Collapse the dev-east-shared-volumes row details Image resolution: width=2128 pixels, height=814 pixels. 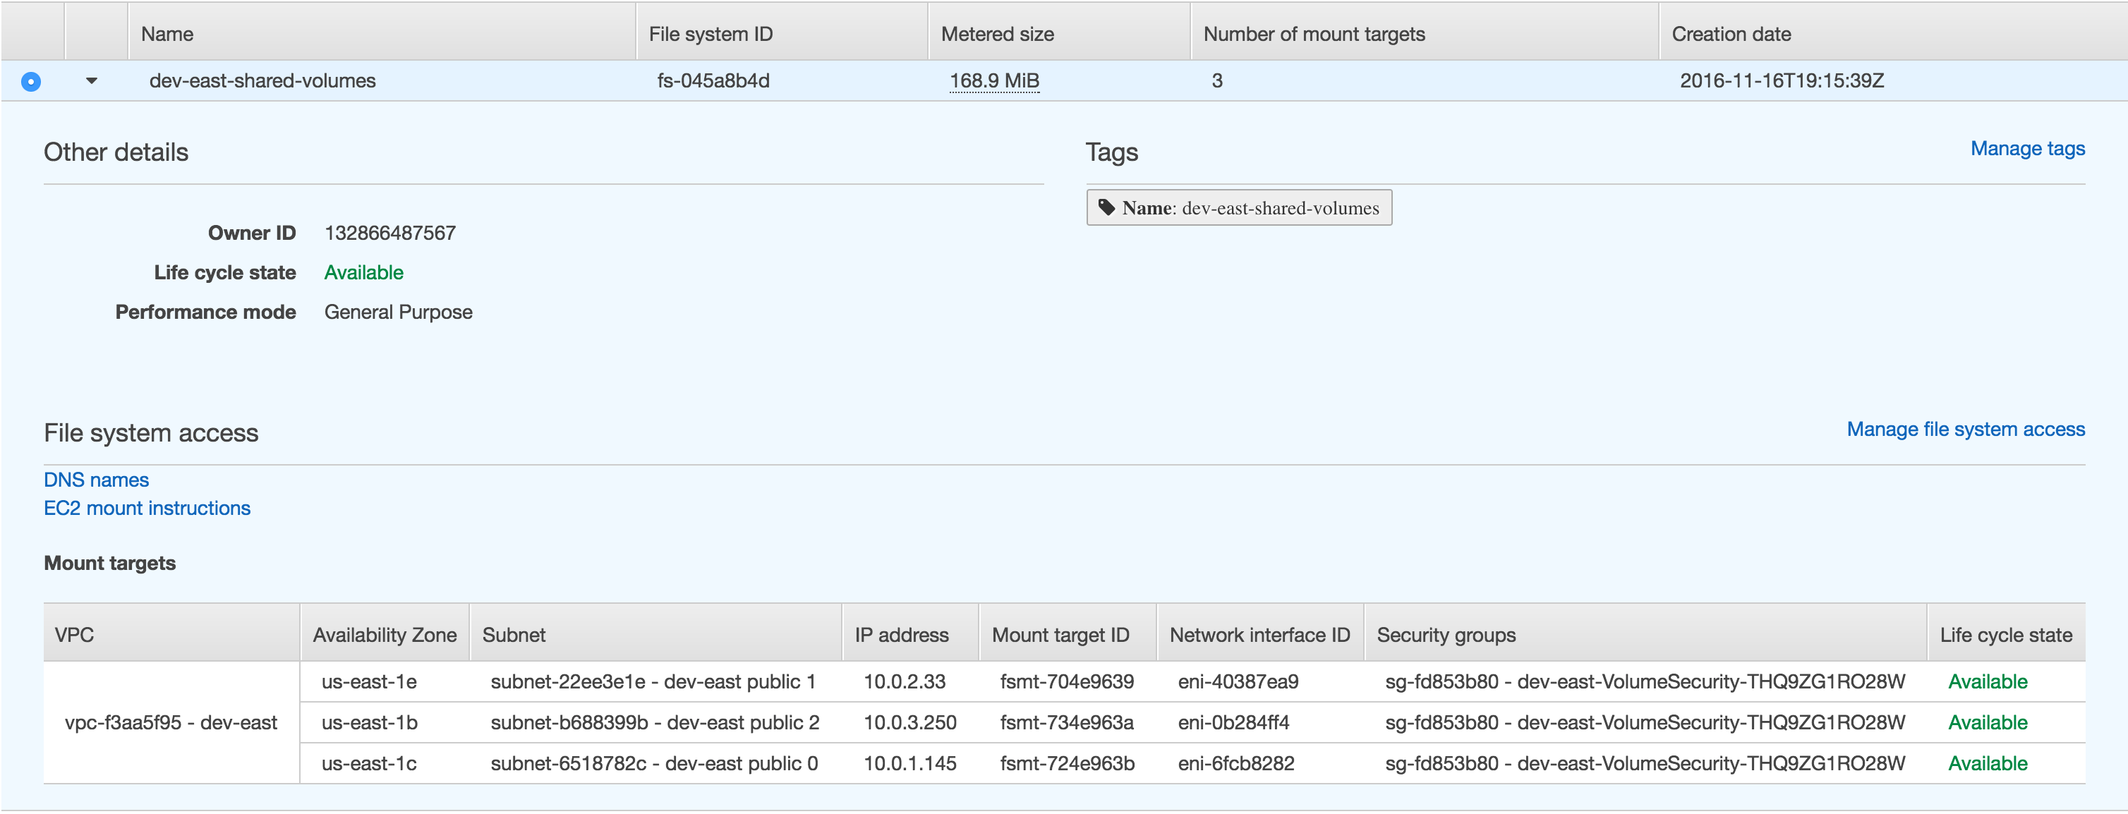tap(92, 81)
